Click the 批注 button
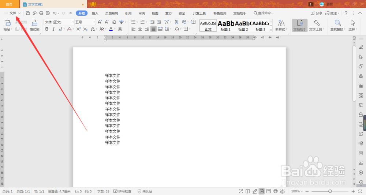This screenshot has width=366, height=195. tap(332, 13)
